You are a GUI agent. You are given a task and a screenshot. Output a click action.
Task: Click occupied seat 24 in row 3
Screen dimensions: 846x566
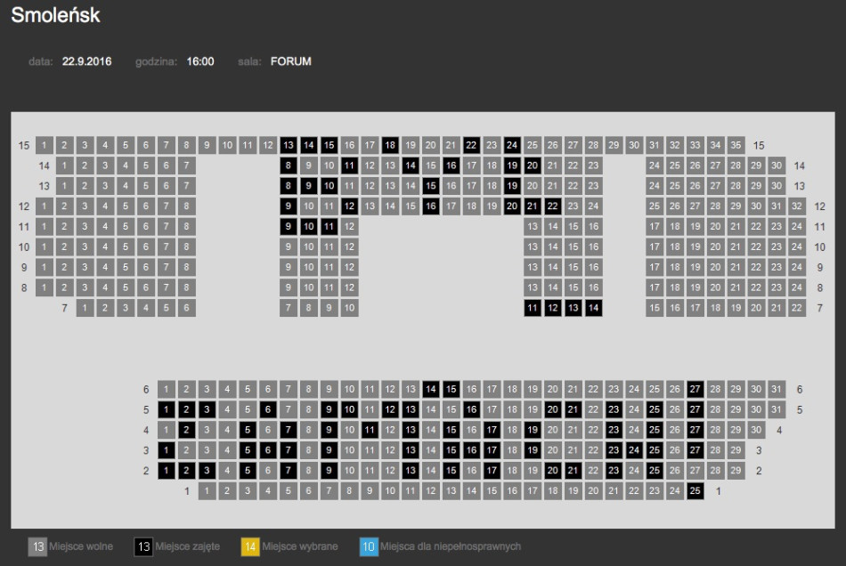click(634, 450)
